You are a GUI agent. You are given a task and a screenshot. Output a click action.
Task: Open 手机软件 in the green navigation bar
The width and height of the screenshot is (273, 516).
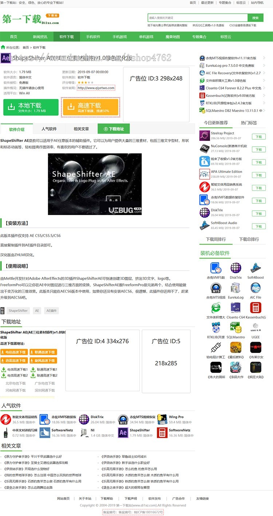coord(93,37)
